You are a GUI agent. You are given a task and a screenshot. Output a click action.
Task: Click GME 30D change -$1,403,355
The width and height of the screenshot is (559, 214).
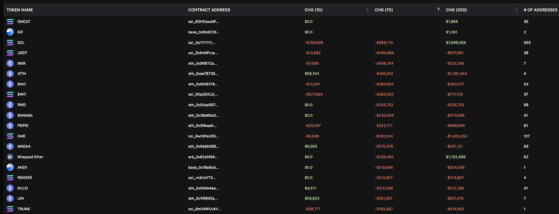456,136
